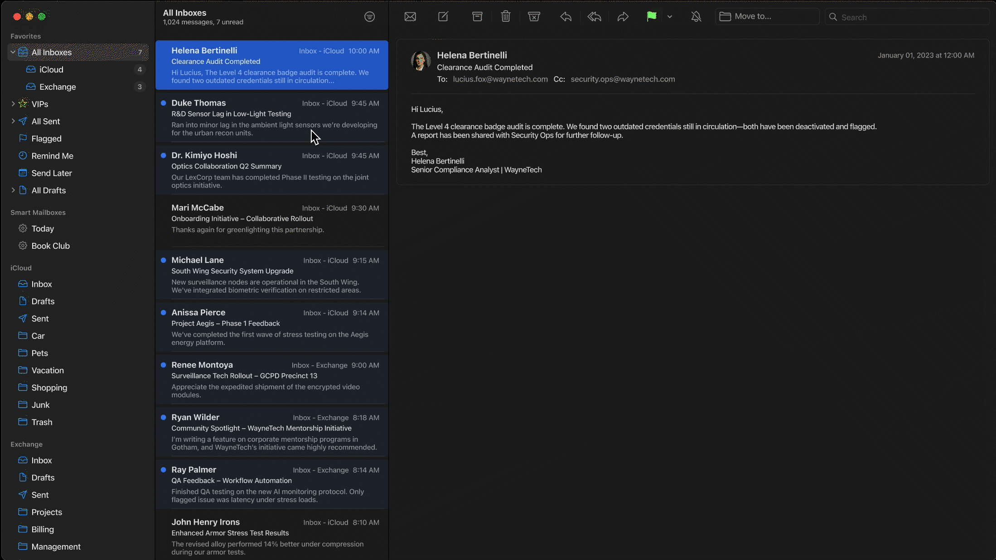Viewport: 996px width, 560px height.
Task: Click the Get Mail envelope icon
Action: point(410,17)
